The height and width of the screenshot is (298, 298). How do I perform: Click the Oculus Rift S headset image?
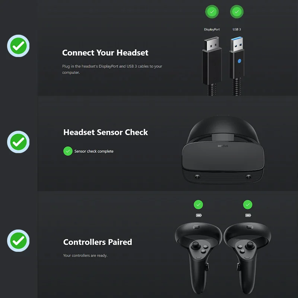click(223, 150)
